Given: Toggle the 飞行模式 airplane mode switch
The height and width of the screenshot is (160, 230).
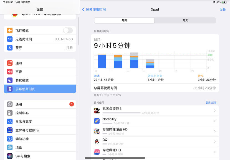Looking at the screenshot, I should [68, 31].
